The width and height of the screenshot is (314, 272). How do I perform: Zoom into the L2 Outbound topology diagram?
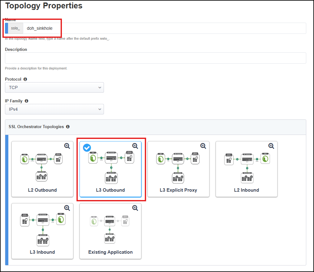tap(67, 146)
